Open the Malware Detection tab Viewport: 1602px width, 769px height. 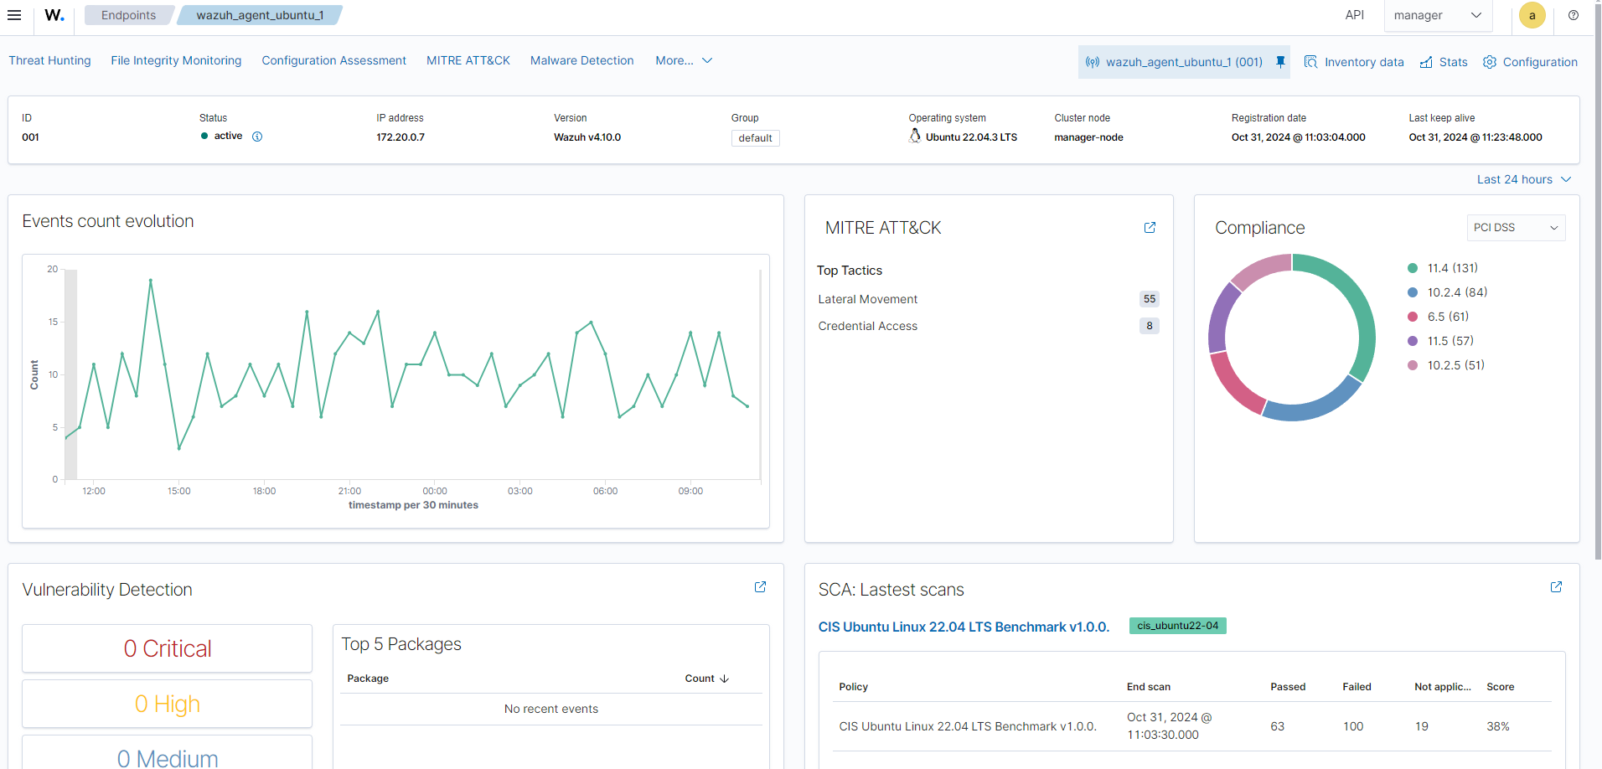[581, 60]
